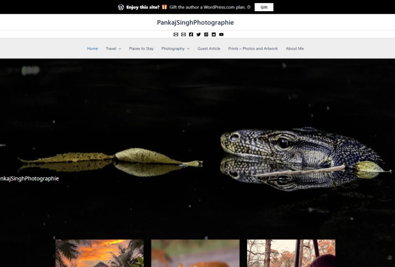
Task: Open the Places to Stay page
Action: [141, 49]
